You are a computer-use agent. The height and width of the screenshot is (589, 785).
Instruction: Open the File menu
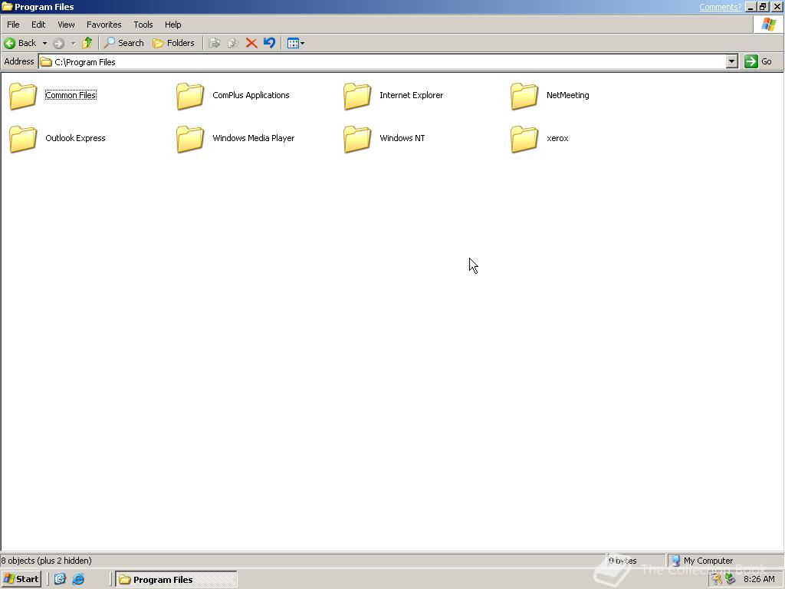(x=13, y=25)
